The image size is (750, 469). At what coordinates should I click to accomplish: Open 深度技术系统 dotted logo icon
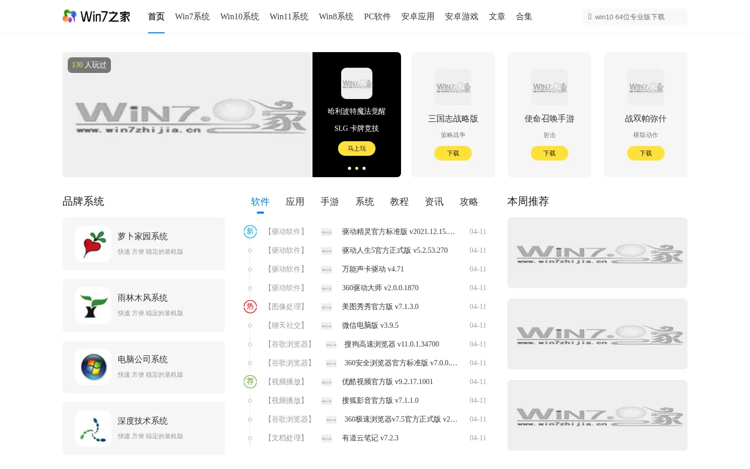pyautogui.click(x=93, y=428)
